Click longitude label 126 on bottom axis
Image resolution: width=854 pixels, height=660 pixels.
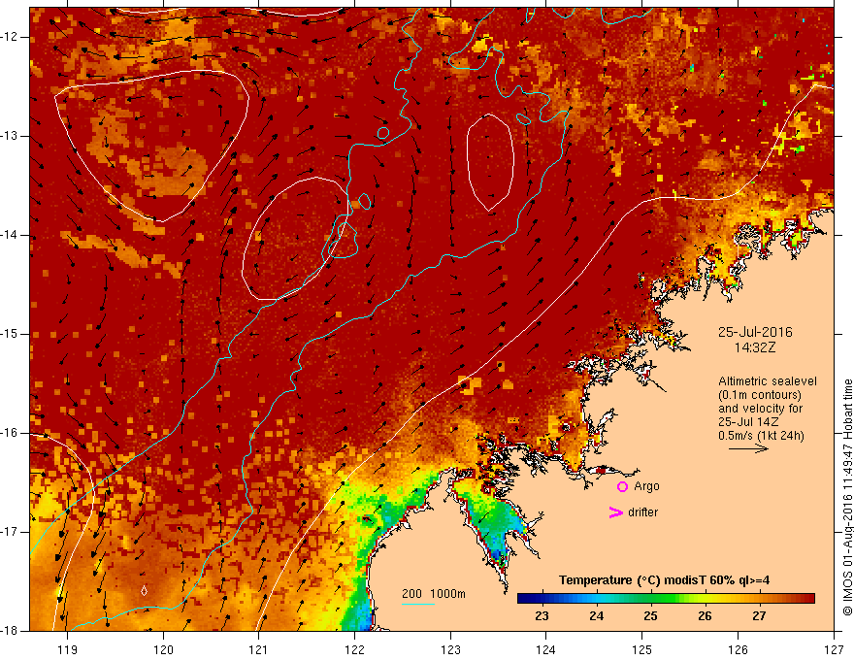[x=738, y=649]
